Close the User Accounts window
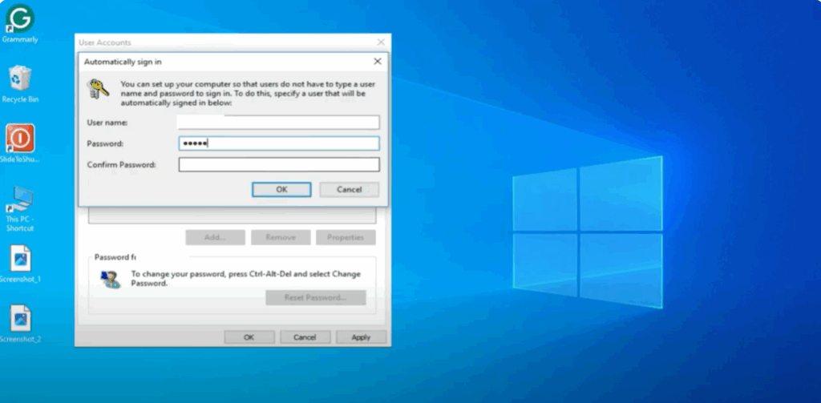The image size is (821, 403). pyautogui.click(x=381, y=42)
